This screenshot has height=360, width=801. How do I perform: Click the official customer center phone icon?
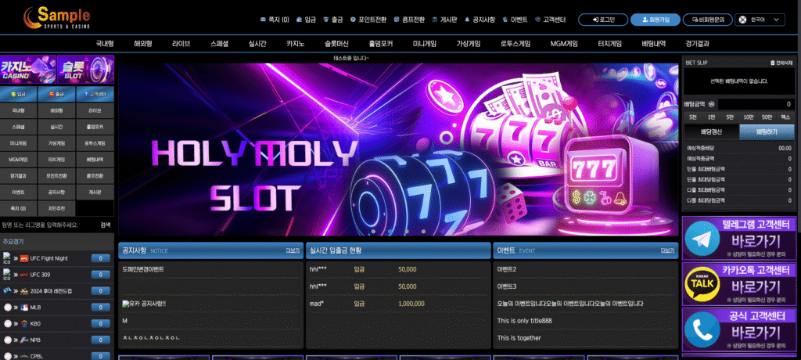pos(702,329)
